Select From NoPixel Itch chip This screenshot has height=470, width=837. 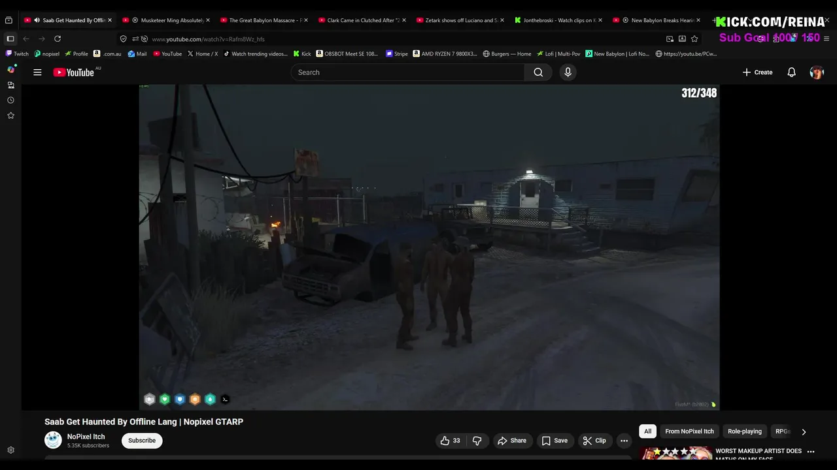pyautogui.click(x=689, y=431)
